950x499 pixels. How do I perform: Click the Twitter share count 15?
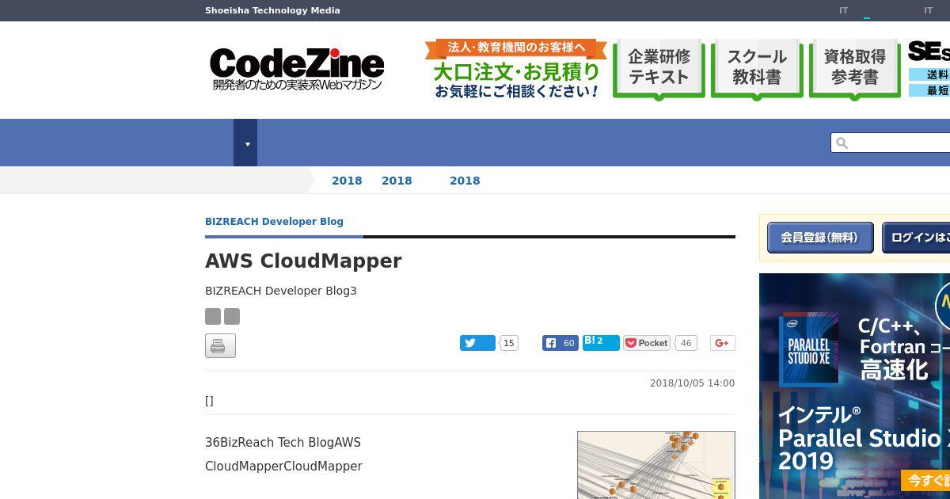pyautogui.click(x=509, y=343)
